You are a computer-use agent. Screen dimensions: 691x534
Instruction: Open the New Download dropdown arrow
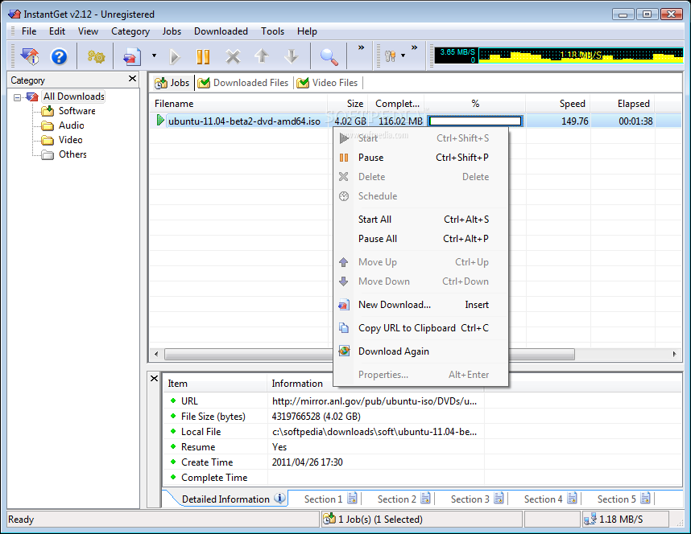pyautogui.click(x=154, y=56)
